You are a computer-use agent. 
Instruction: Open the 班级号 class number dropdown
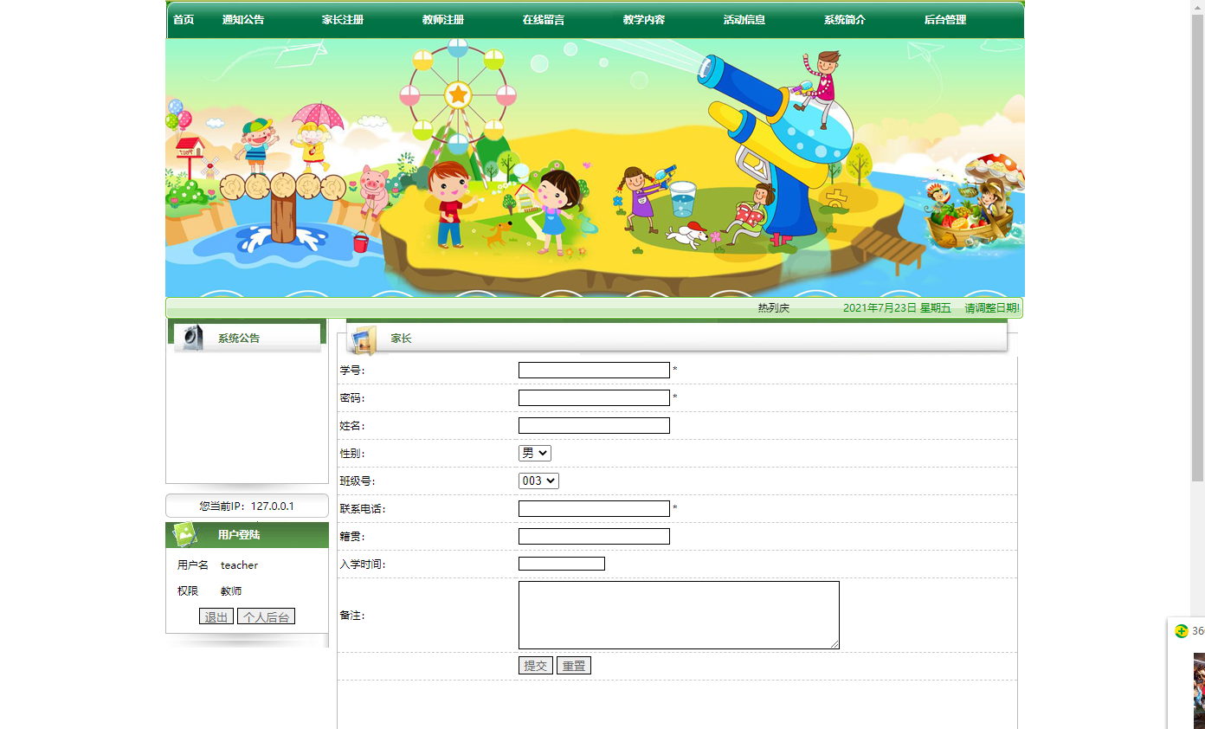tap(538, 481)
